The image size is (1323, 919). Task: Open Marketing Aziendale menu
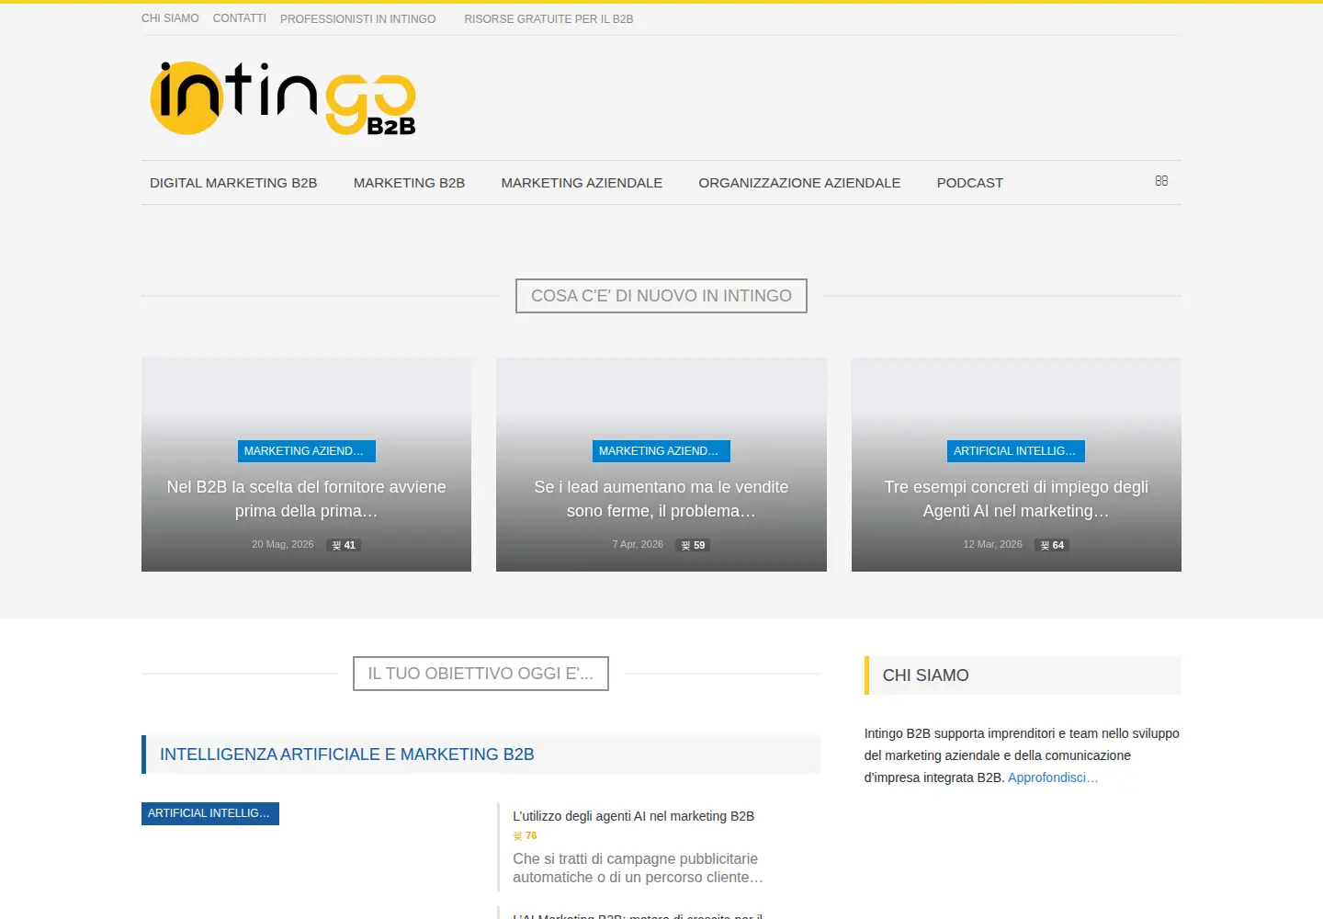(x=582, y=183)
